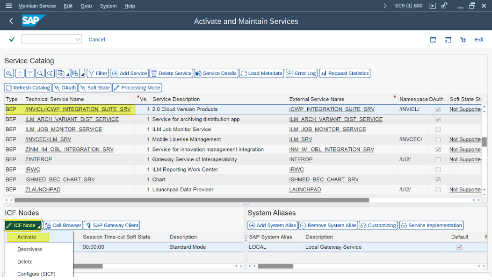Image resolution: width=492 pixels, height=280 pixels.
Task: Toggle OAuth checkbox for ILM_JOB_MONITOR_SERVICE row
Action: pos(438,129)
